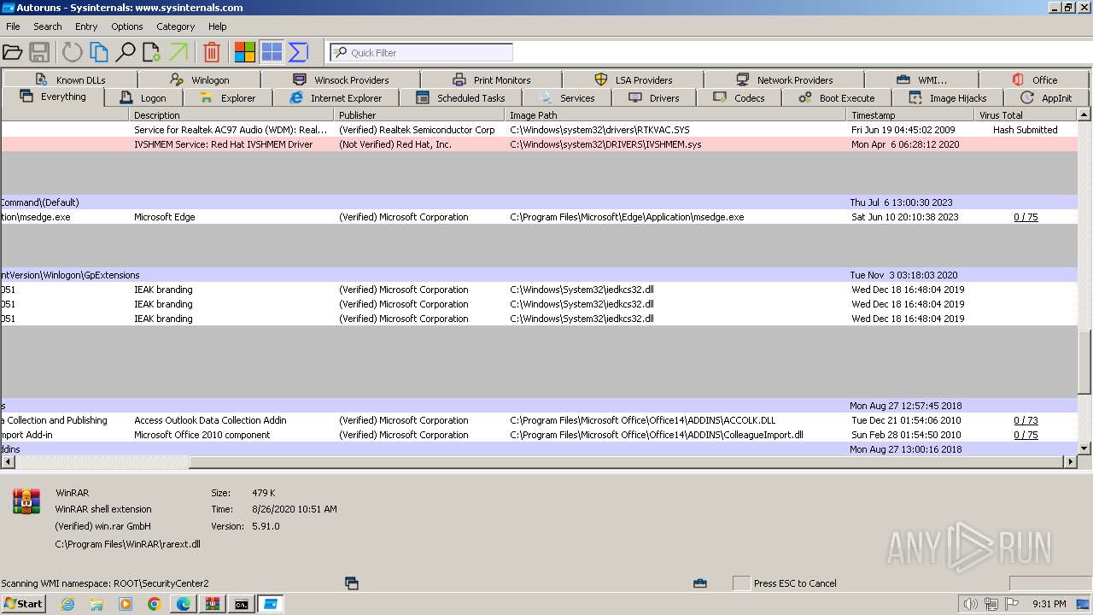Click the Copy toolbar icon
Image resolution: width=1093 pixels, height=615 pixels.
click(x=99, y=52)
